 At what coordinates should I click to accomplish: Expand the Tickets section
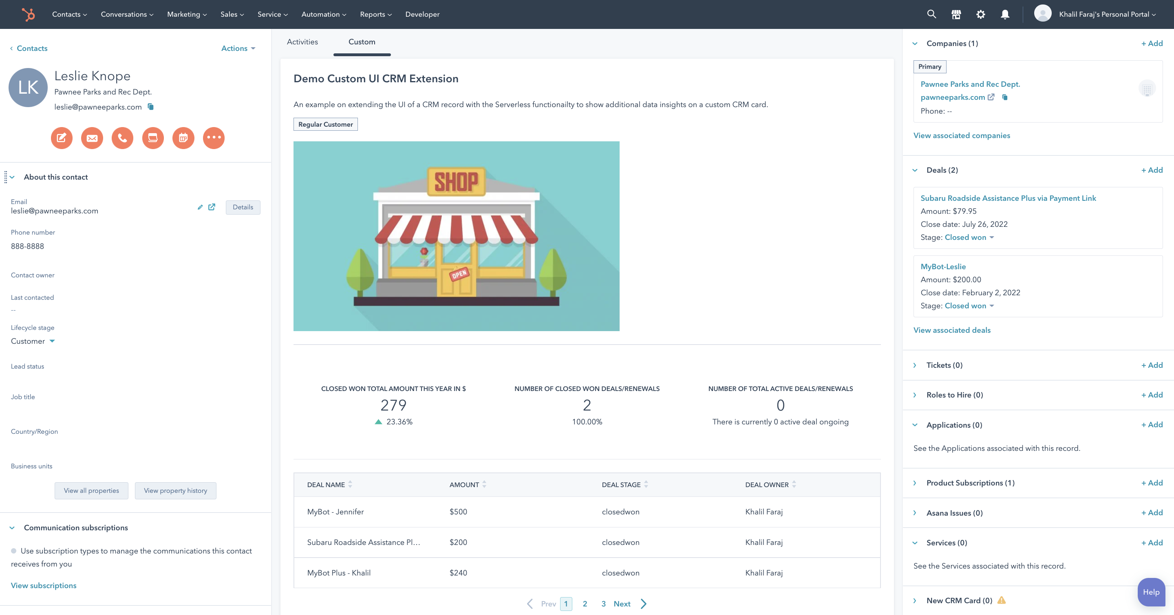914,365
